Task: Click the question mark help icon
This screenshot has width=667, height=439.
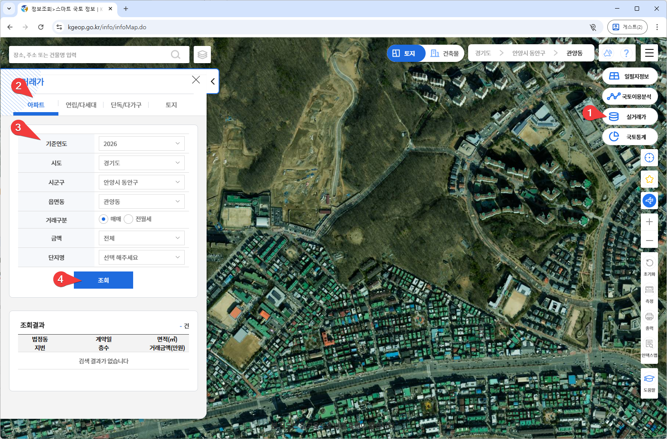Action: 626,53
